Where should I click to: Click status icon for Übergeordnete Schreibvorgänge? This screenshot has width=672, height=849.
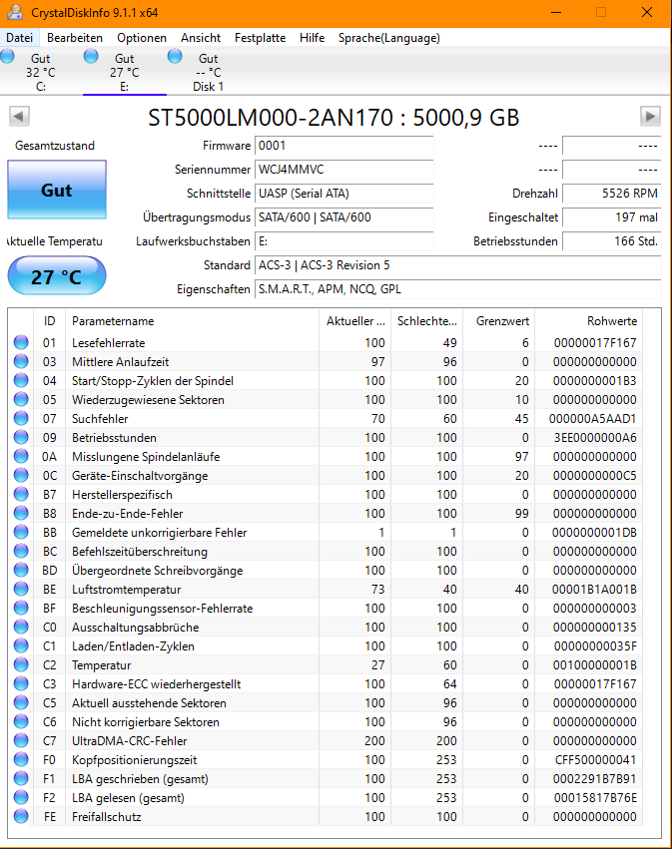tap(21, 570)
